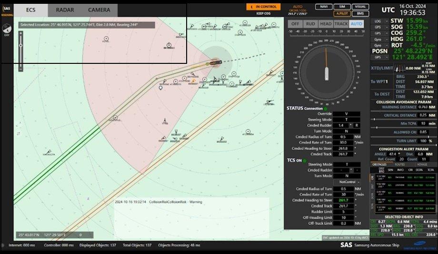Image resolution: width=438 pixels, height=254 pixels.
Task: Click the Min TCPA slider
Action: pos(403,128)
